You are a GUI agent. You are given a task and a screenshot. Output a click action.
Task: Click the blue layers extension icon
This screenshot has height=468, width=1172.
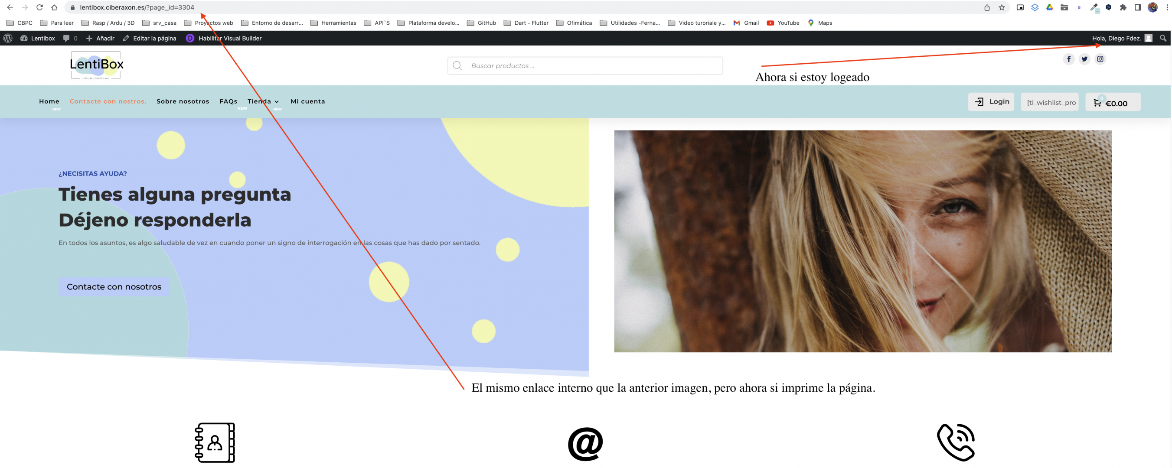point(1035,7)
